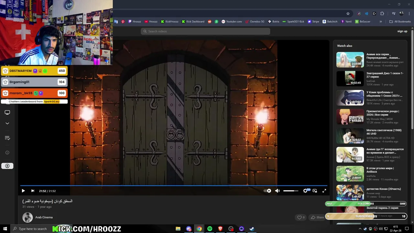Viewport: 414px width, 233px height.
Task: Share the video using Share button
Action: click(317, 217)
